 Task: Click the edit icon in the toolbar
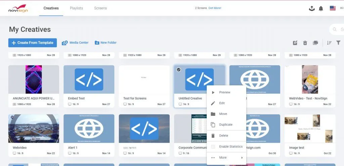tap(295, 43)
